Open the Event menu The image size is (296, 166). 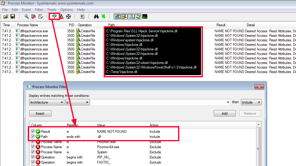(x=26, y=10)
